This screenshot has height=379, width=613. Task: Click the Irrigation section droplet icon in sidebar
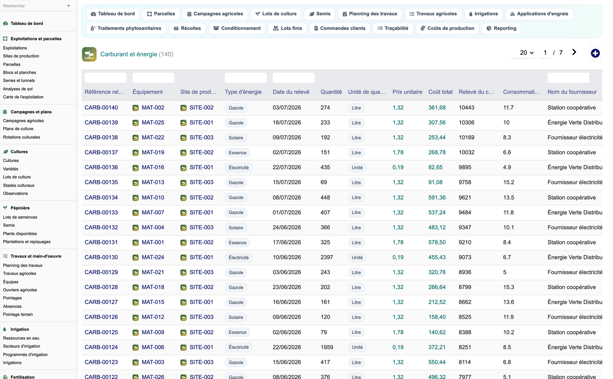point(5,329)
